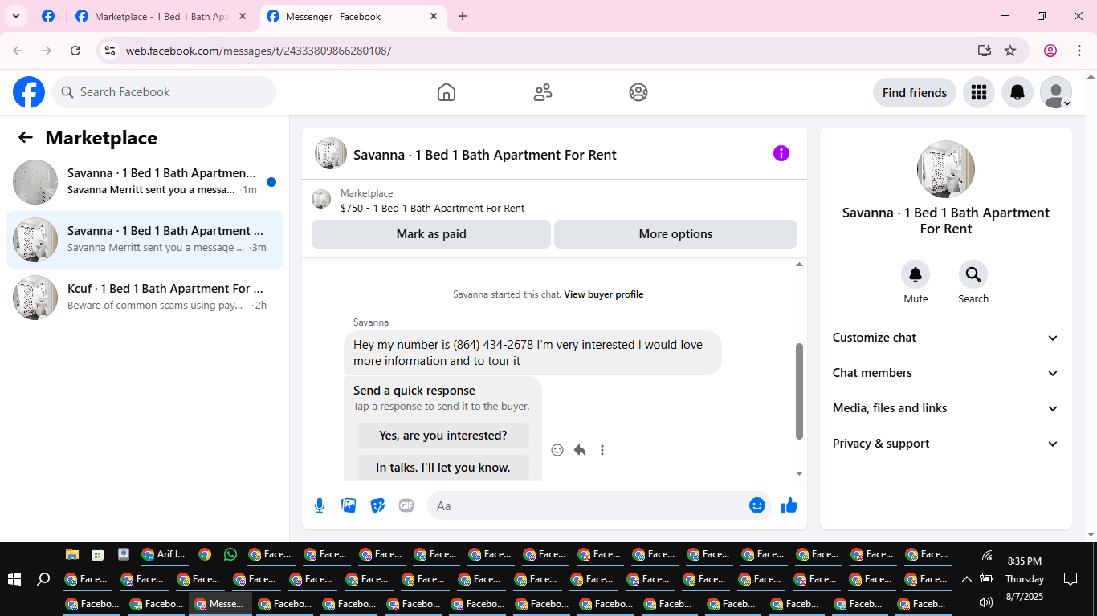Choose a sticker
Viewport: 1097px width, 616px height.
(x=377, y=505)
